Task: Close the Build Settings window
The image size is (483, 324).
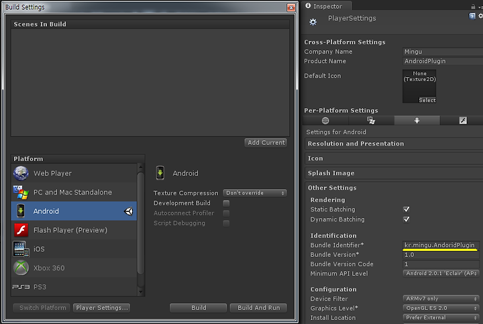Action: tap(290, 7)
